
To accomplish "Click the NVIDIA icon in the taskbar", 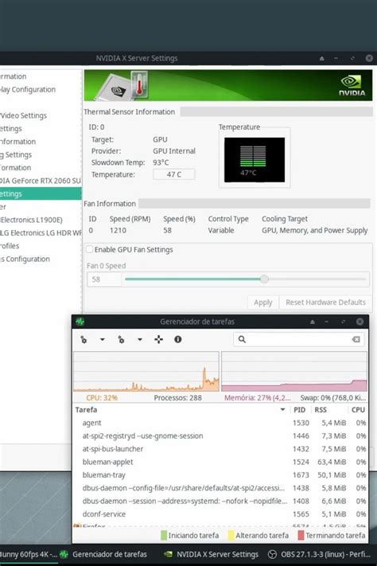I will tap(168, 554).
